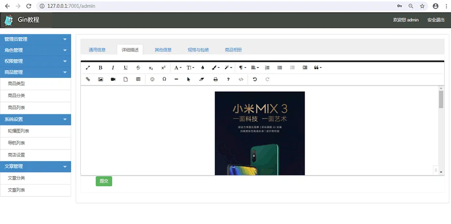Open the quote dropdown
The image size is (451, 224).
click(317, 68)
